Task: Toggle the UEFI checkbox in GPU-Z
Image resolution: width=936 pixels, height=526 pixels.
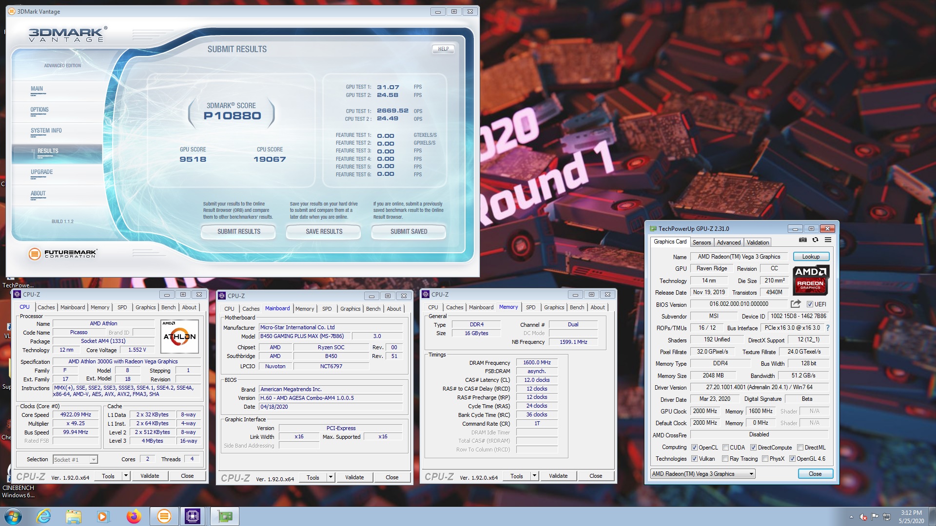Action: click(810, 304)
